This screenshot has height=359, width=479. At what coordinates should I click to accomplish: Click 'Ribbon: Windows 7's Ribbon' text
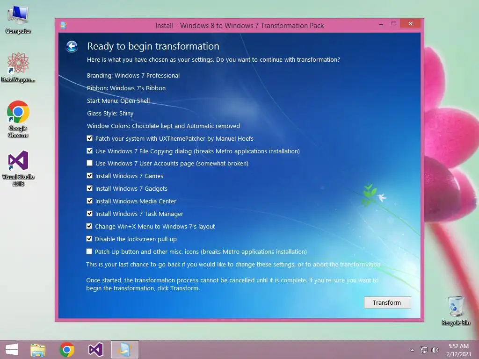126,88
